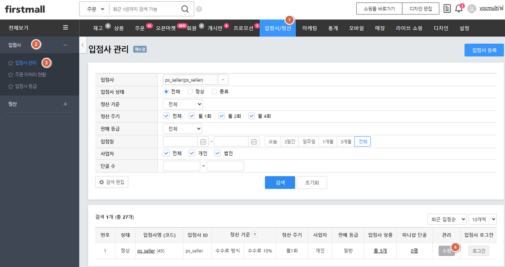Favorite star for 입점사 등급

(11, 86)
